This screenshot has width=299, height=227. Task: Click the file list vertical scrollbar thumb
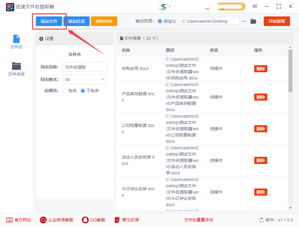tap(290, 71)
